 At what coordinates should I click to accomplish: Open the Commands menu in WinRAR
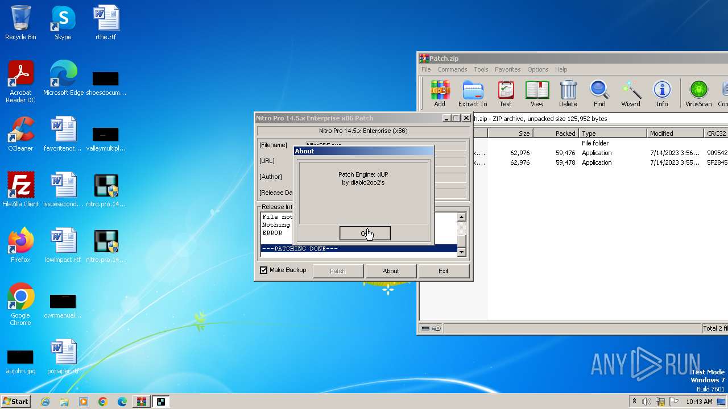coord(452,69)
